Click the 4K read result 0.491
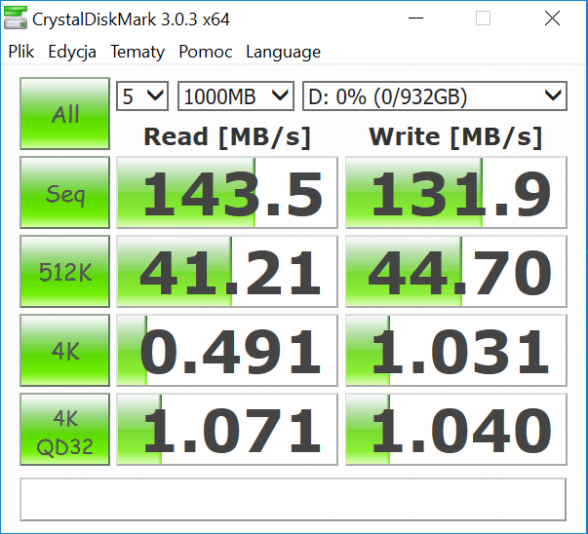The image size is (588, 534). 227,351
